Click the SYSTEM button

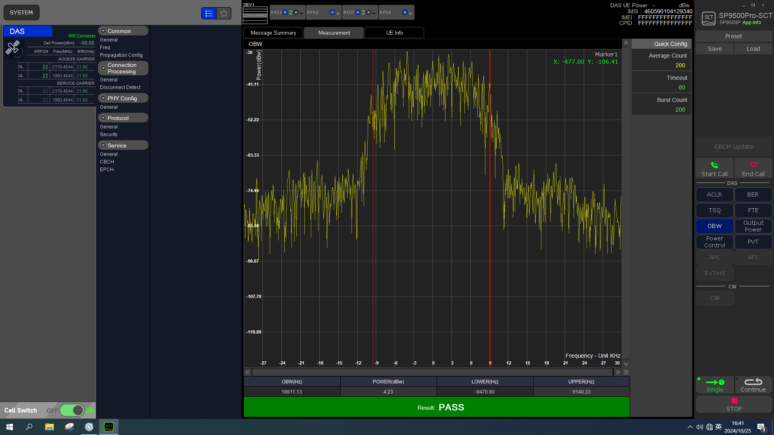tap(21, 12)
